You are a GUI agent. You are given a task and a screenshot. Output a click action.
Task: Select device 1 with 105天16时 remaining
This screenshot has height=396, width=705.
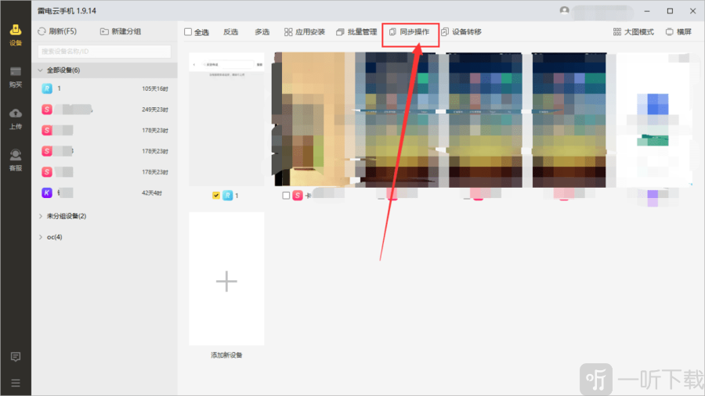pos(104,88)
